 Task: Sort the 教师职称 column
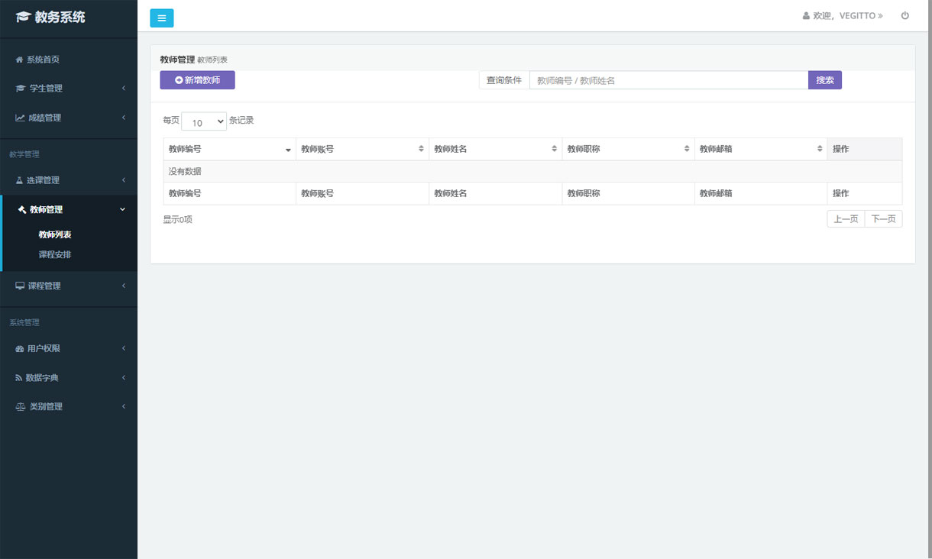point(687,149)
